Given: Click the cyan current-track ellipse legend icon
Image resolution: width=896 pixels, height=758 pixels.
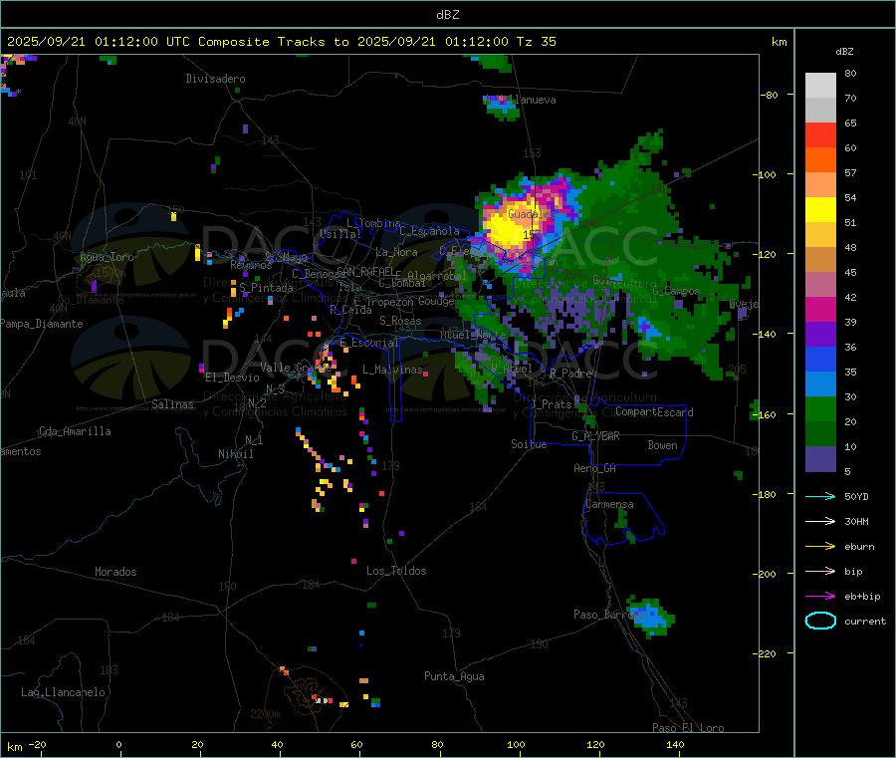Looking at the screenshot, I should pyautogui.click(x=820, y=621).
